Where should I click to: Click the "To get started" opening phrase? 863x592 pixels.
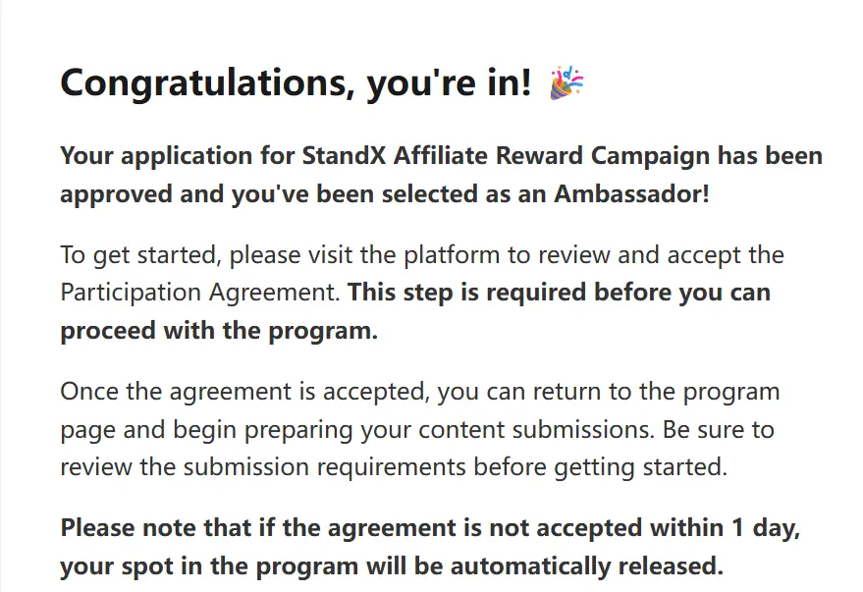point(126,255)
